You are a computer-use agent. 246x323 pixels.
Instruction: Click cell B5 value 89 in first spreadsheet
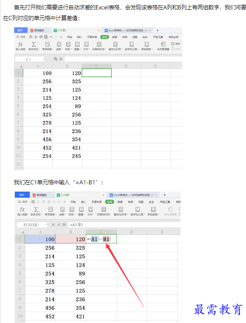coord(67,106)
